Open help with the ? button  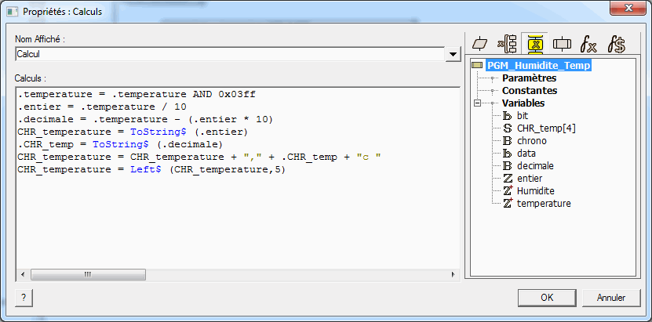(x=24, y=298)
